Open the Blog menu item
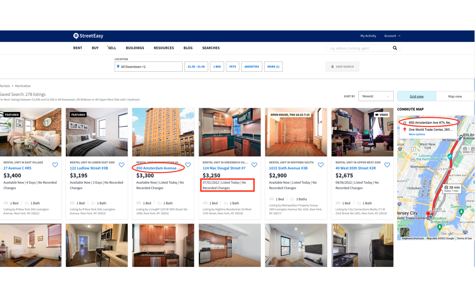475x297 pixels. point(188,48)
